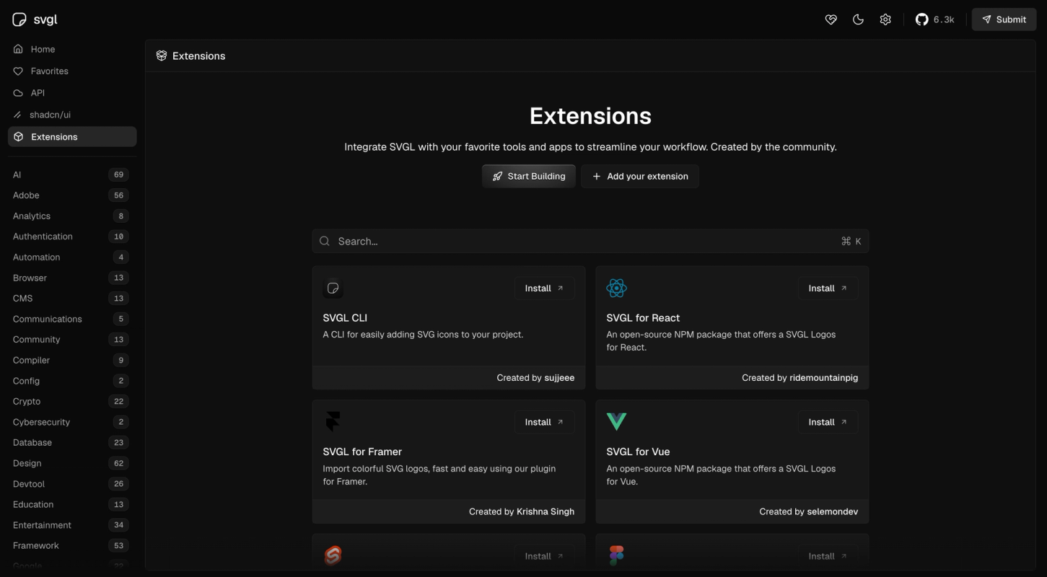Open the sponsor heart icon in header
The image size is (1047, 577).
click(831, 19)
